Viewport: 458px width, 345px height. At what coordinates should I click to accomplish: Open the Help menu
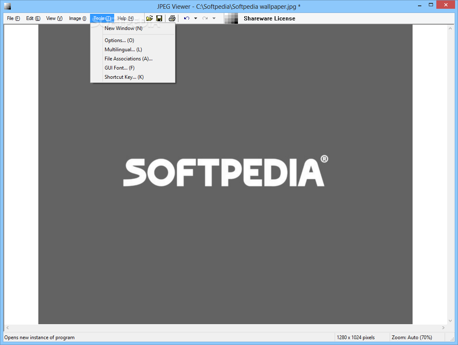coord(125,18)
